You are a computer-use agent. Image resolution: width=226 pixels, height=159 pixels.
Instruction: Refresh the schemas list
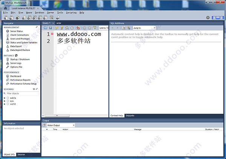point(34,89)
